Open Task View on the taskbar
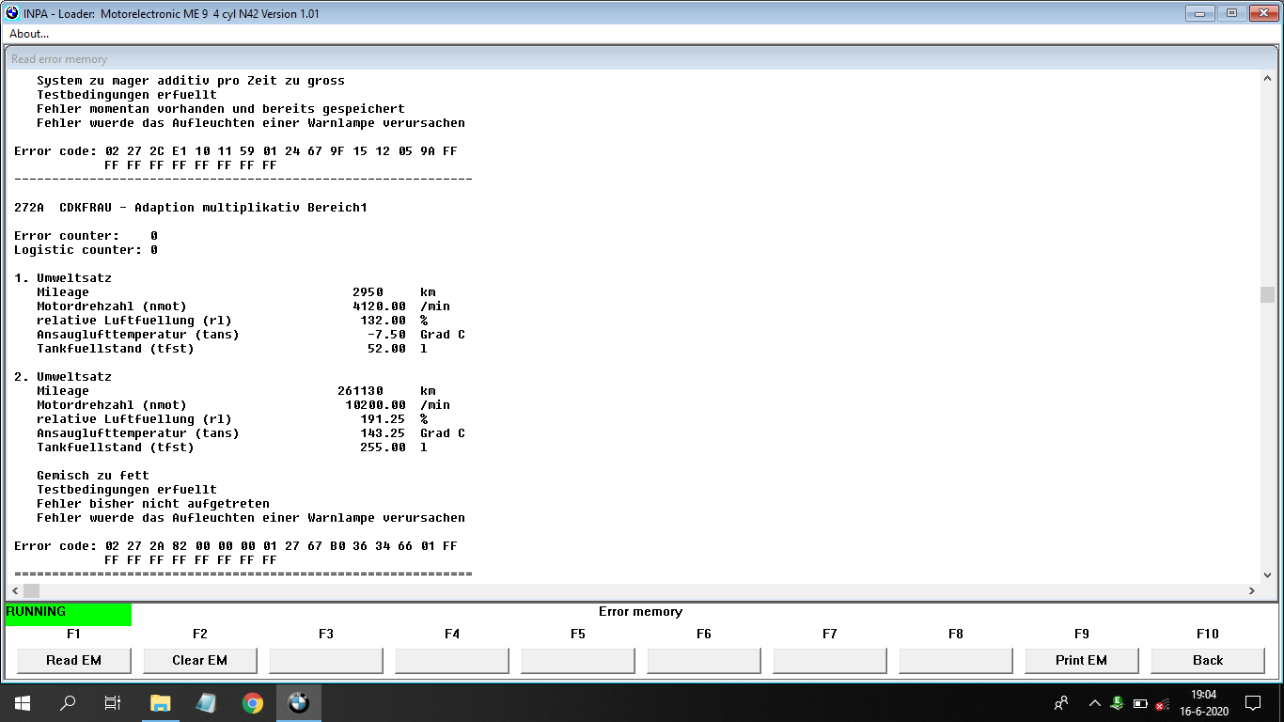The height and width of the screenshot is (722, 1284). tap(113, 703)
